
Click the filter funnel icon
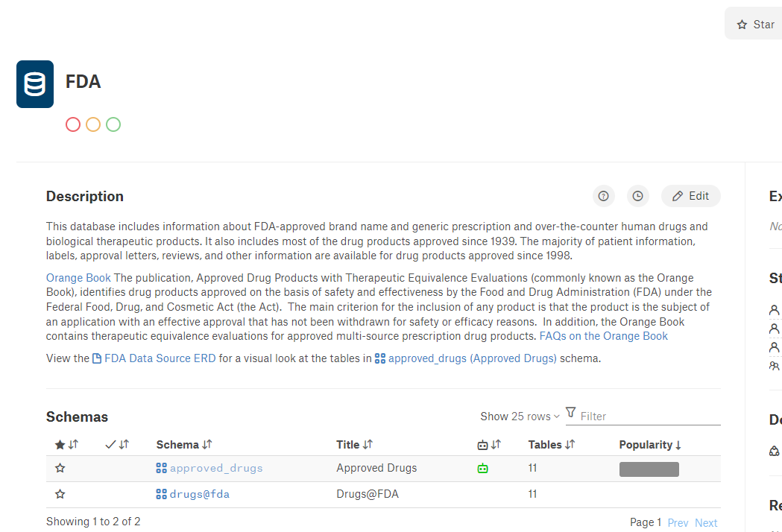pos(570,412)
